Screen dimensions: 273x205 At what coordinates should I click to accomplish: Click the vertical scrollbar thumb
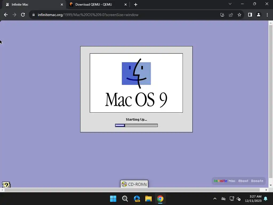tap(271, 101)
